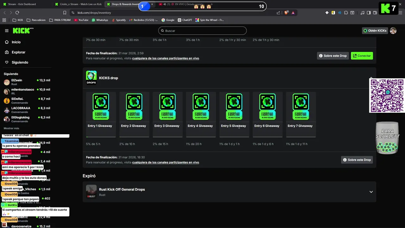Open KICK bookmark folder

tap(18, 20)
